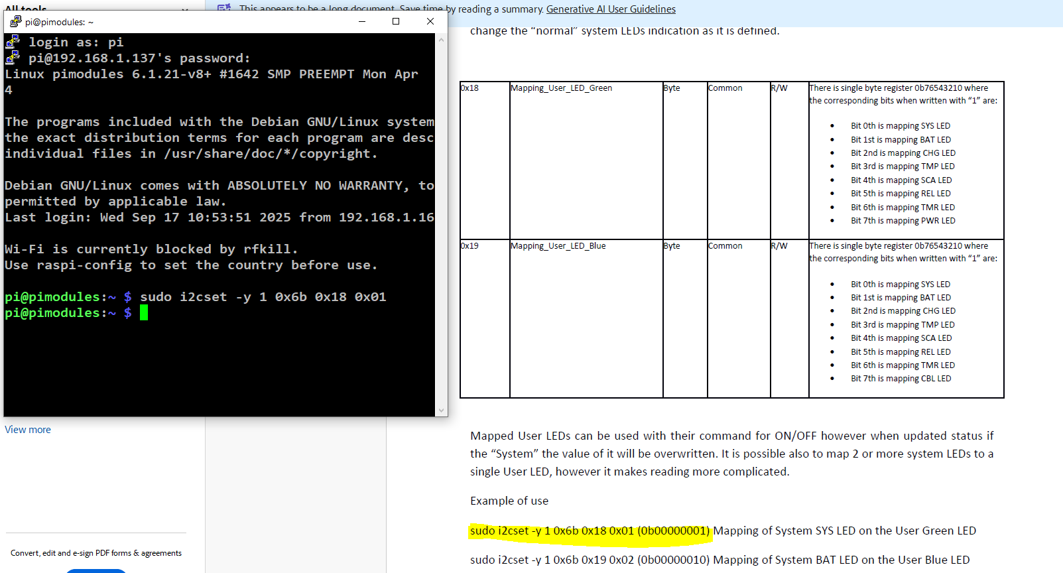
Task: Open the Generative AI User Guidelines link
Action: (x=611, y=9)
